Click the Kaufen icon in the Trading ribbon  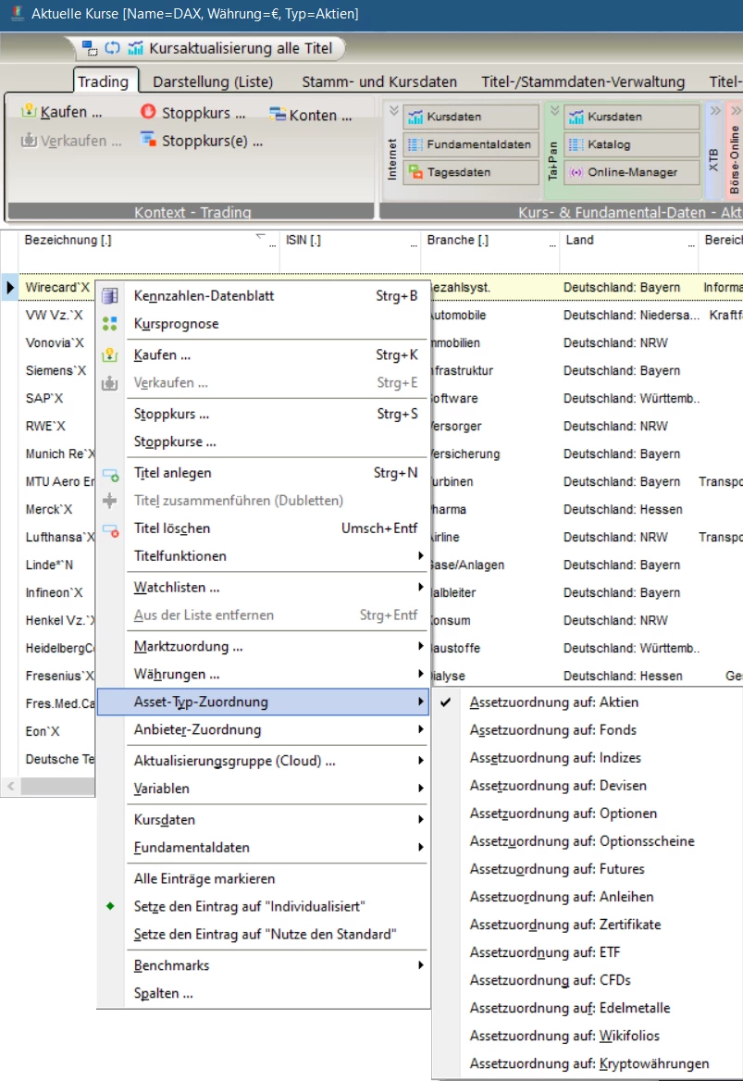29,111
